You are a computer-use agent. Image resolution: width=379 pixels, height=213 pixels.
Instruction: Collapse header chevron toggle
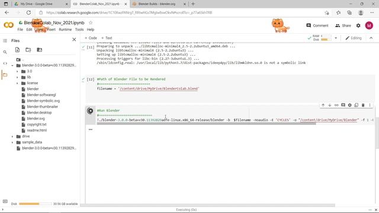click(x=371, y=38)
